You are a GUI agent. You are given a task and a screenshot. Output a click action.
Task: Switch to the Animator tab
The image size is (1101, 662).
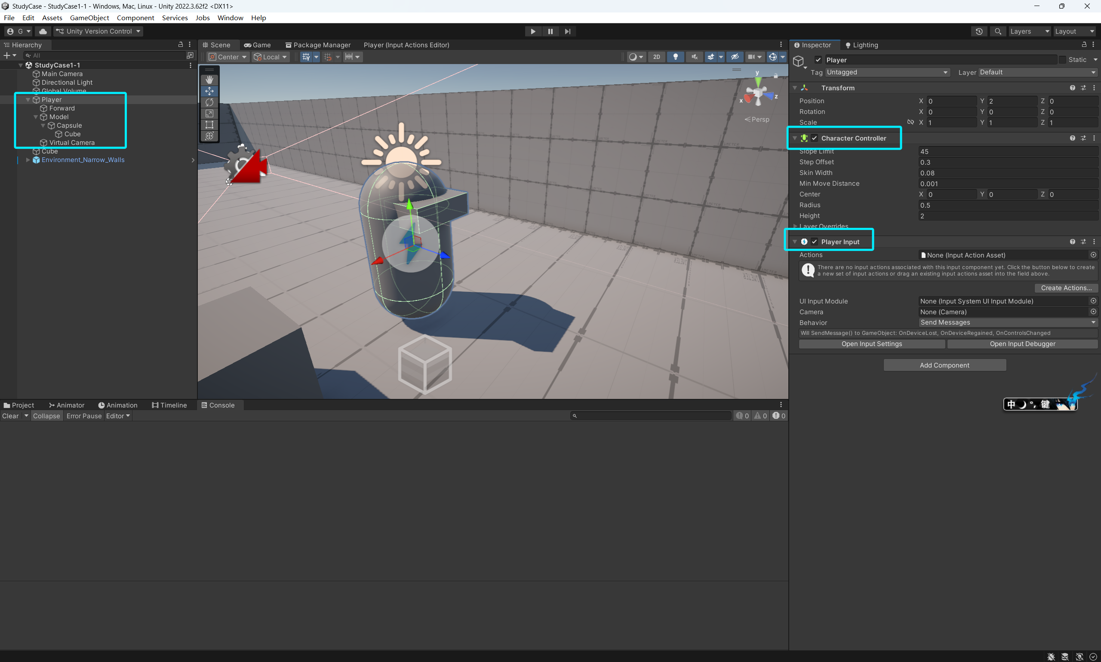pyautogui.click(x=67, y=405)
